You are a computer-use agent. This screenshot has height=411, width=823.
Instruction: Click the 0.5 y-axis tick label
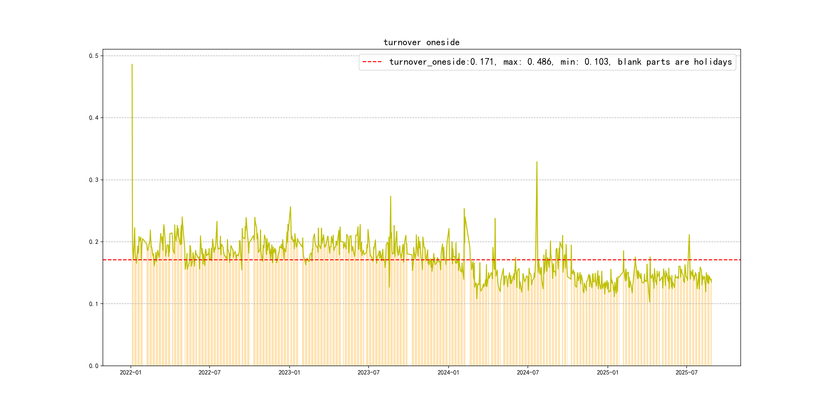pyautogui.click(x=94, y=56)
